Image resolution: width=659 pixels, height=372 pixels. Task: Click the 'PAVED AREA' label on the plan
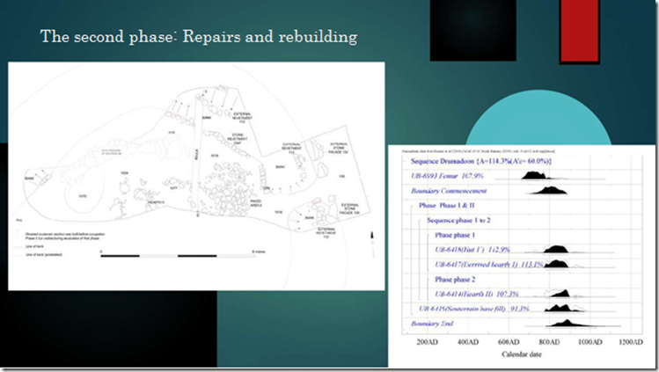coord(256,203)
